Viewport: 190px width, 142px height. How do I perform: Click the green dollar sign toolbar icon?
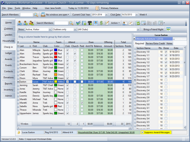click(101, 23)
